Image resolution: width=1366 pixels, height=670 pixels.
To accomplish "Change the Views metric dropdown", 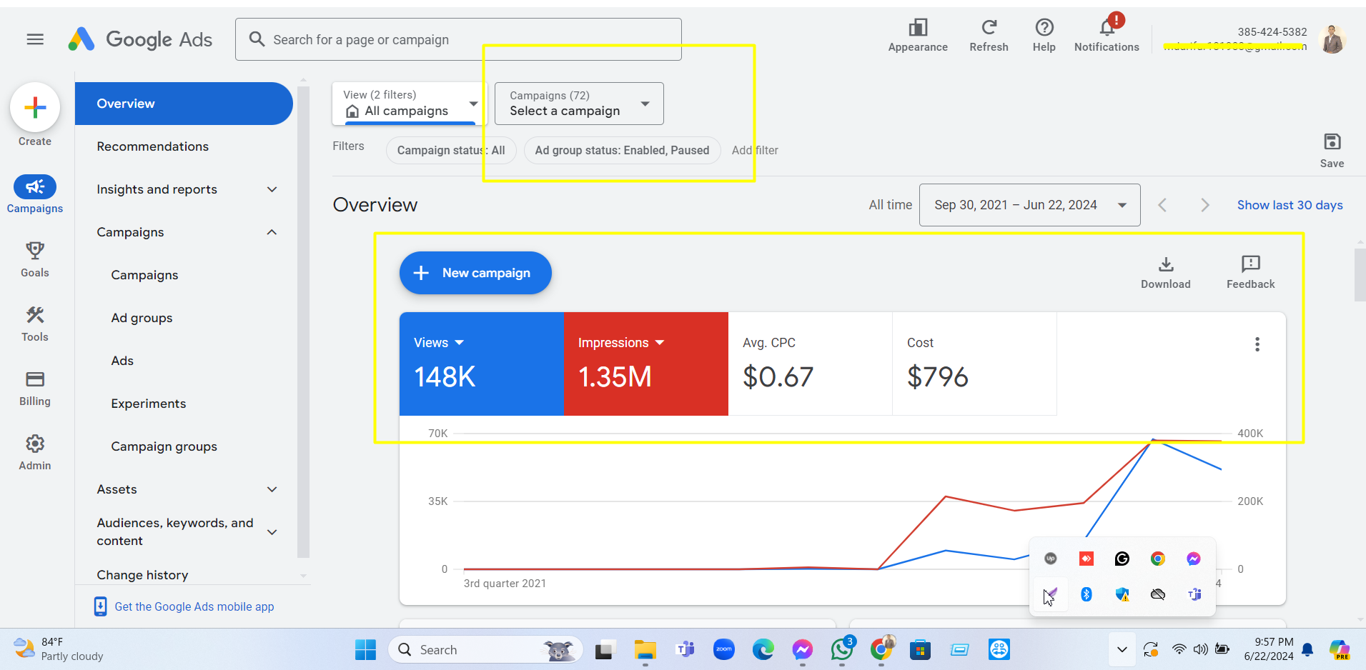I will 438,343.
